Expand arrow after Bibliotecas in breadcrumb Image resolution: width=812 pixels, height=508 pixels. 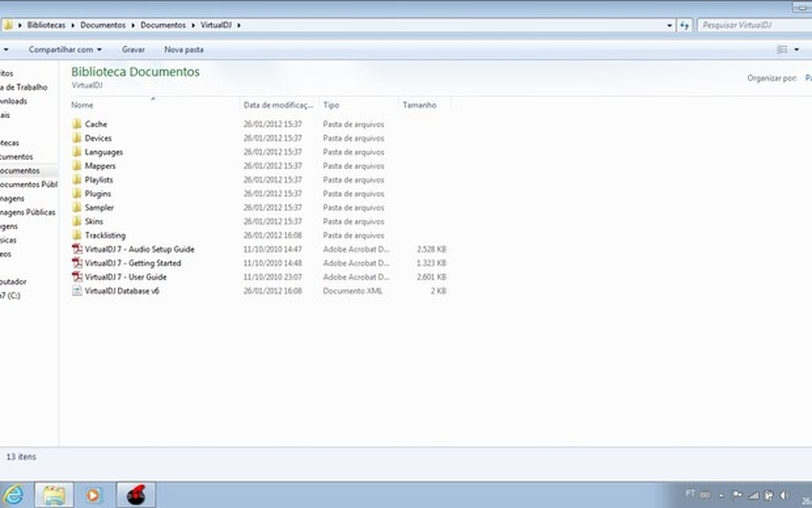73,25
